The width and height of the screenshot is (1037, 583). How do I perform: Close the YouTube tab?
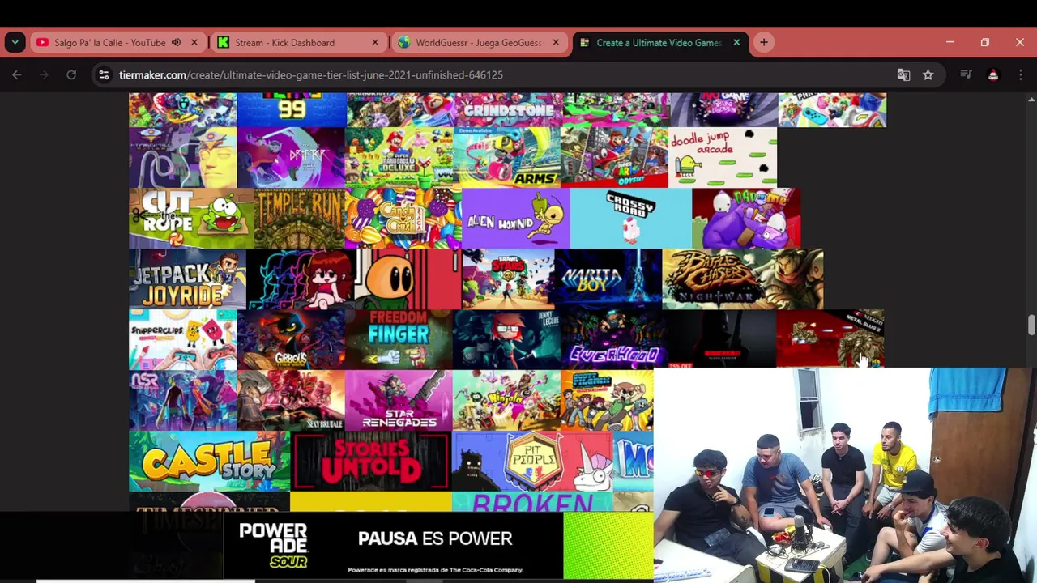[194, 42]
